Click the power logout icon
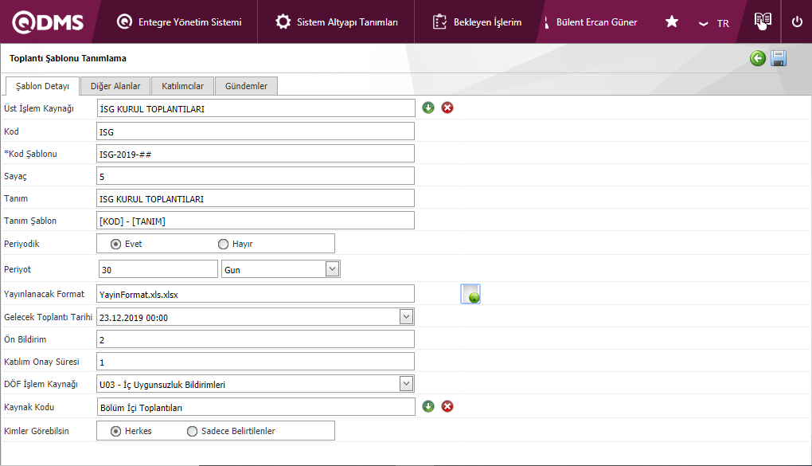The image size is (812, 466). (797, 22)
